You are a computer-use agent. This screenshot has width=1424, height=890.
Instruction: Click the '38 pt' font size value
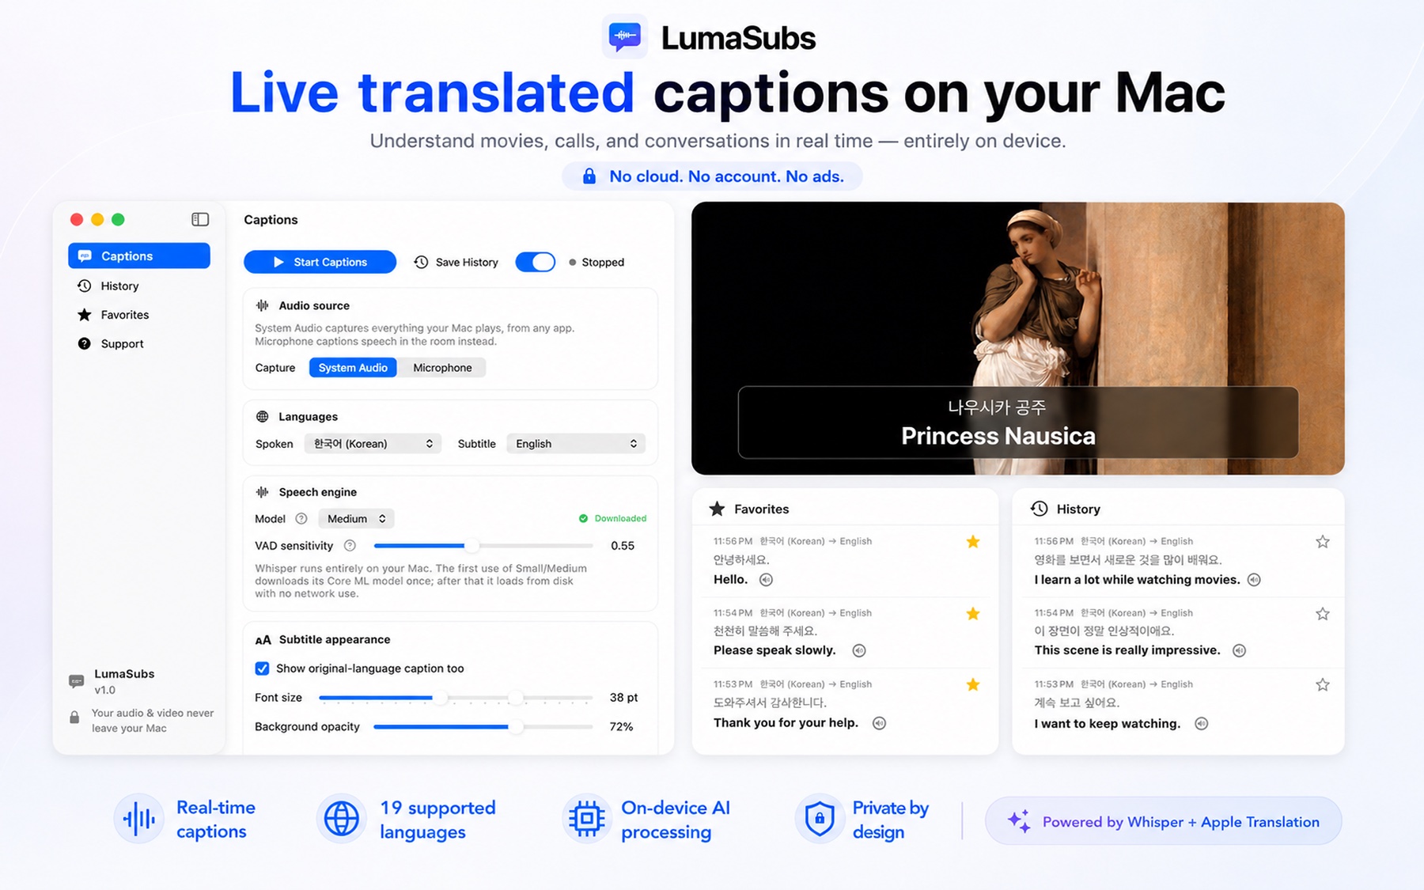(623, 698)
